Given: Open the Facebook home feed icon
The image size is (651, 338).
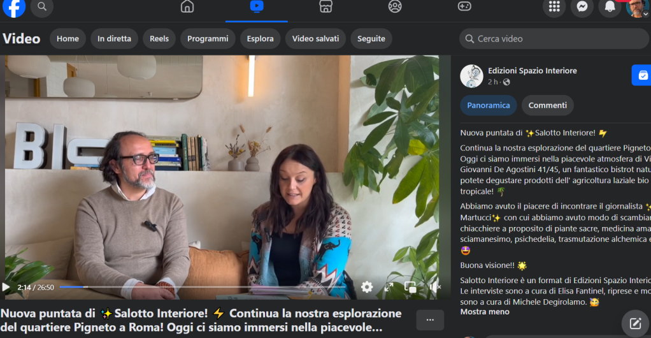Looking at the screenshot, I should tap(187, 7).
